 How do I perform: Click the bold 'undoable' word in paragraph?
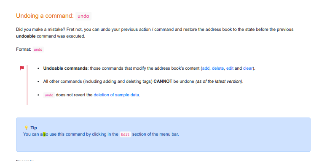pos(26,36)
